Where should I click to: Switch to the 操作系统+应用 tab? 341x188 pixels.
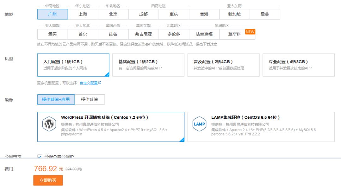(56, 99)
